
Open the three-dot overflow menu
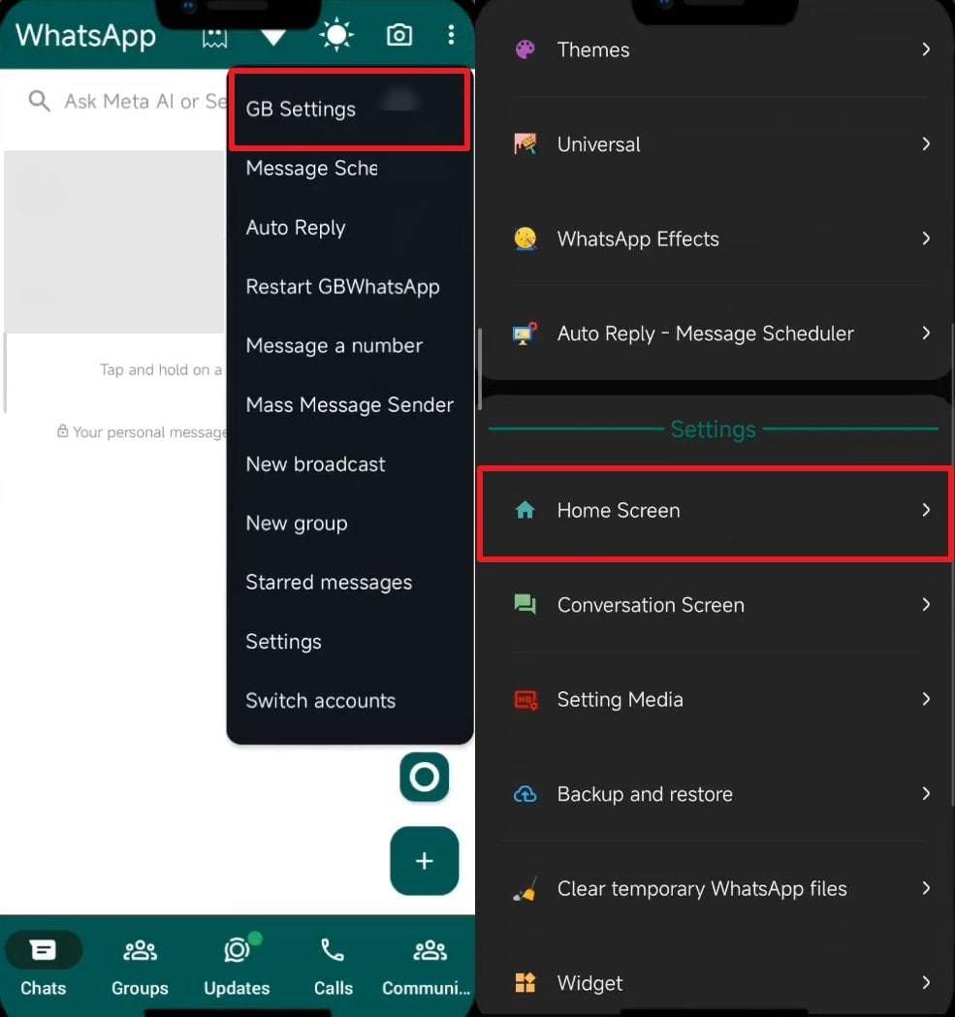[451, 34]
